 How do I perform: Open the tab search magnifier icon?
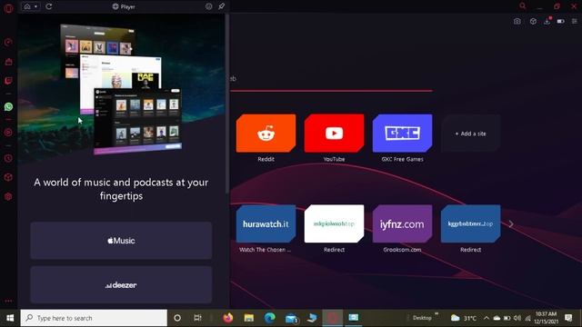[x=523, y=6]
